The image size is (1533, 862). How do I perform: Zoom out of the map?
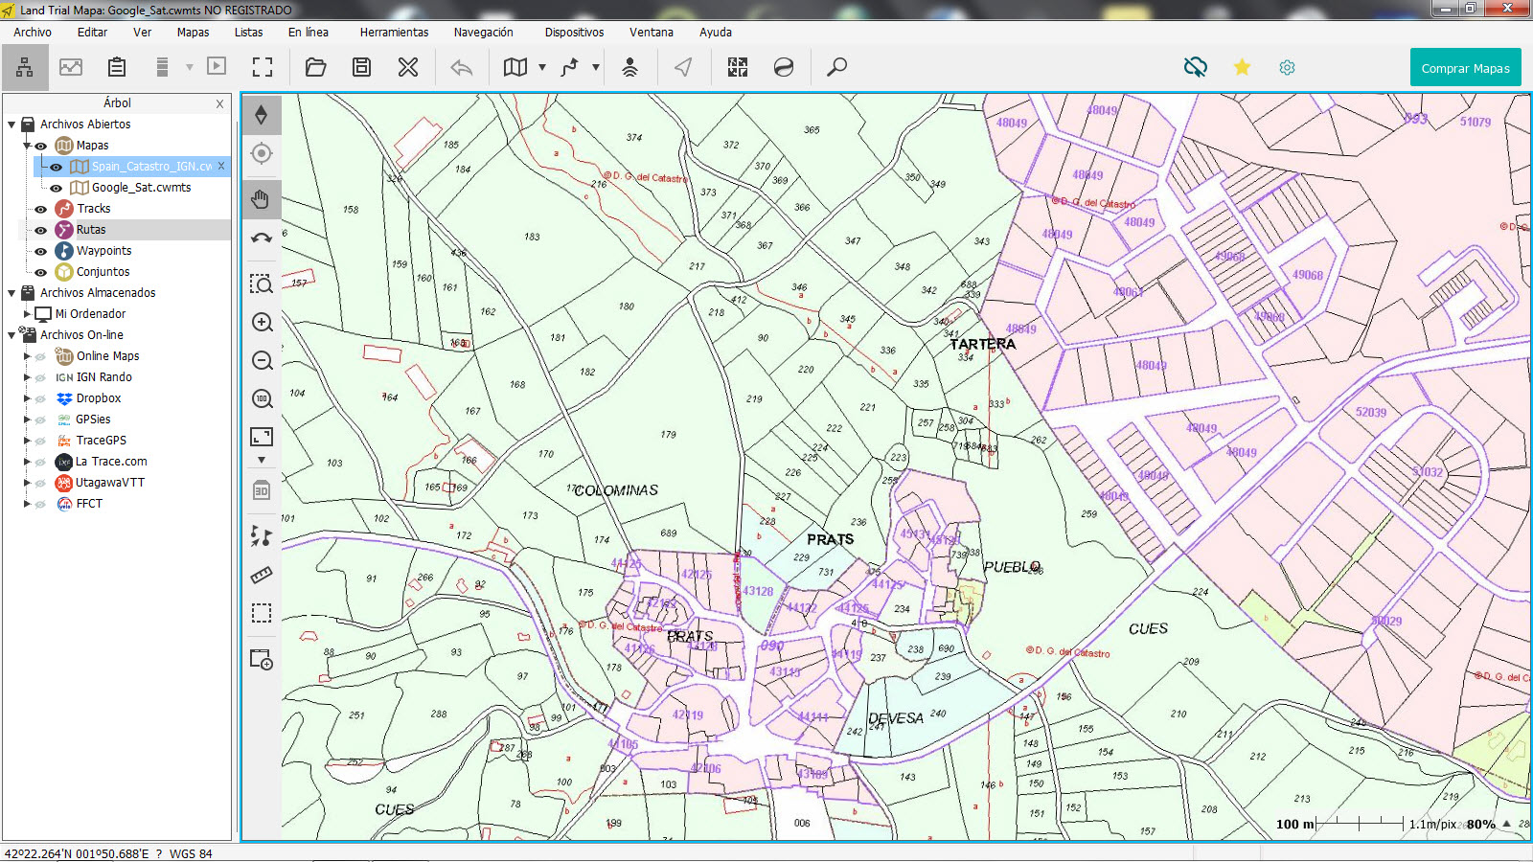tap(261, 361)
